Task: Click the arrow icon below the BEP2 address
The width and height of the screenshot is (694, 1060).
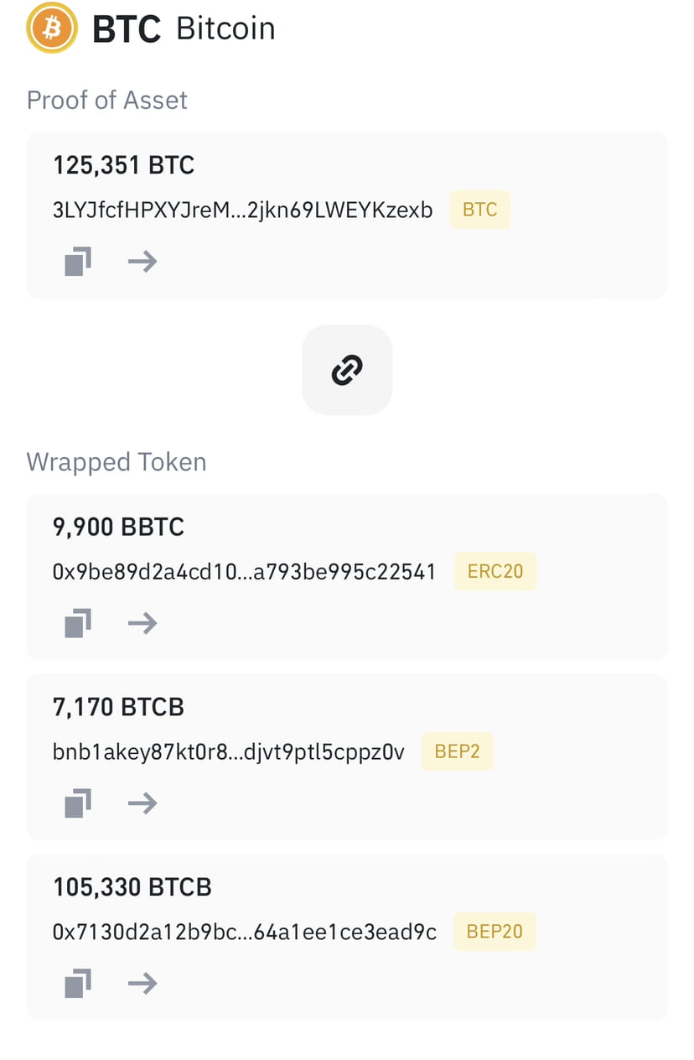Action: [142, 803]
